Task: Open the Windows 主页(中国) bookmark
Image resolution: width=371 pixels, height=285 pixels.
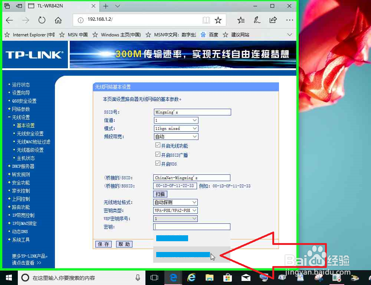Action: pos(116,35)
